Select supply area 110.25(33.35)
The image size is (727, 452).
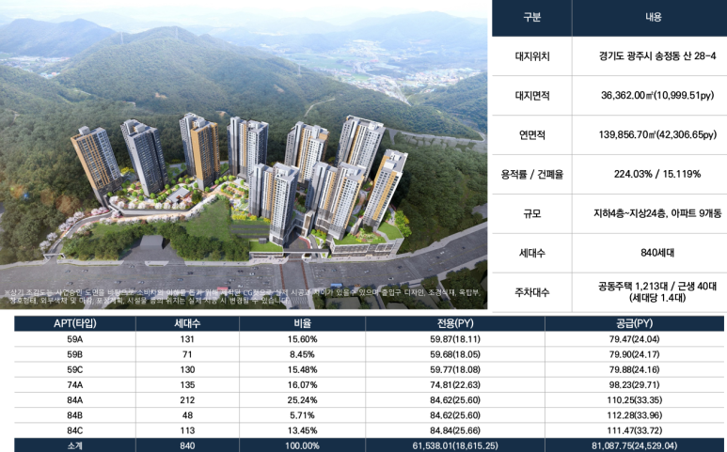tap(634, 400)
